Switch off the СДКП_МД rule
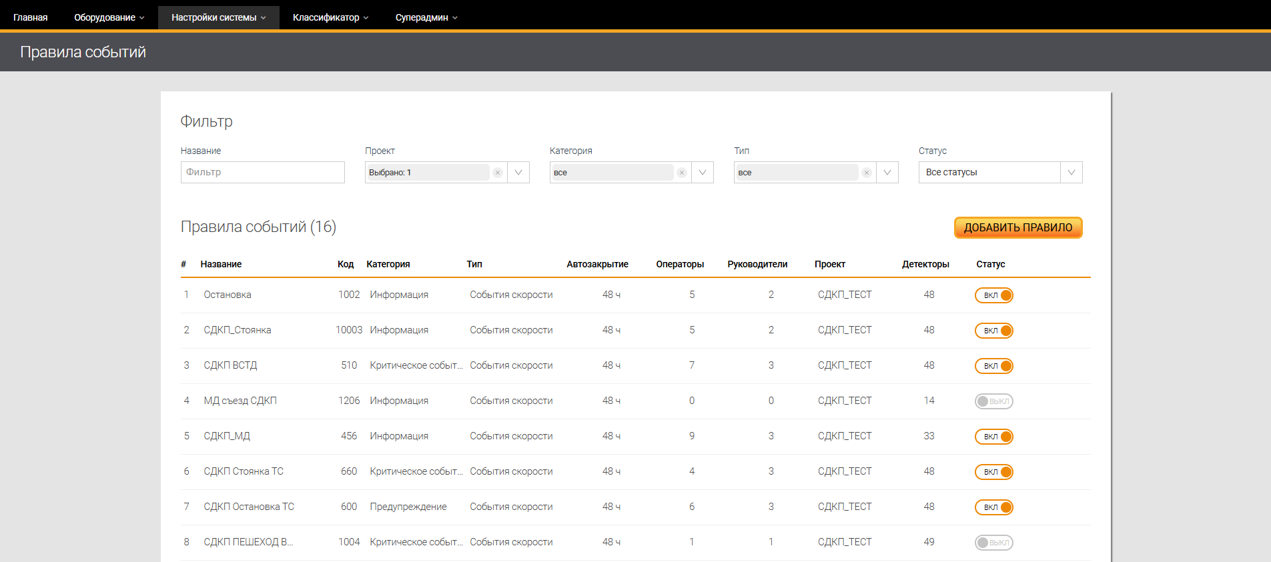The height and width of the screenshot is (562, 1271). pos(993,437)
